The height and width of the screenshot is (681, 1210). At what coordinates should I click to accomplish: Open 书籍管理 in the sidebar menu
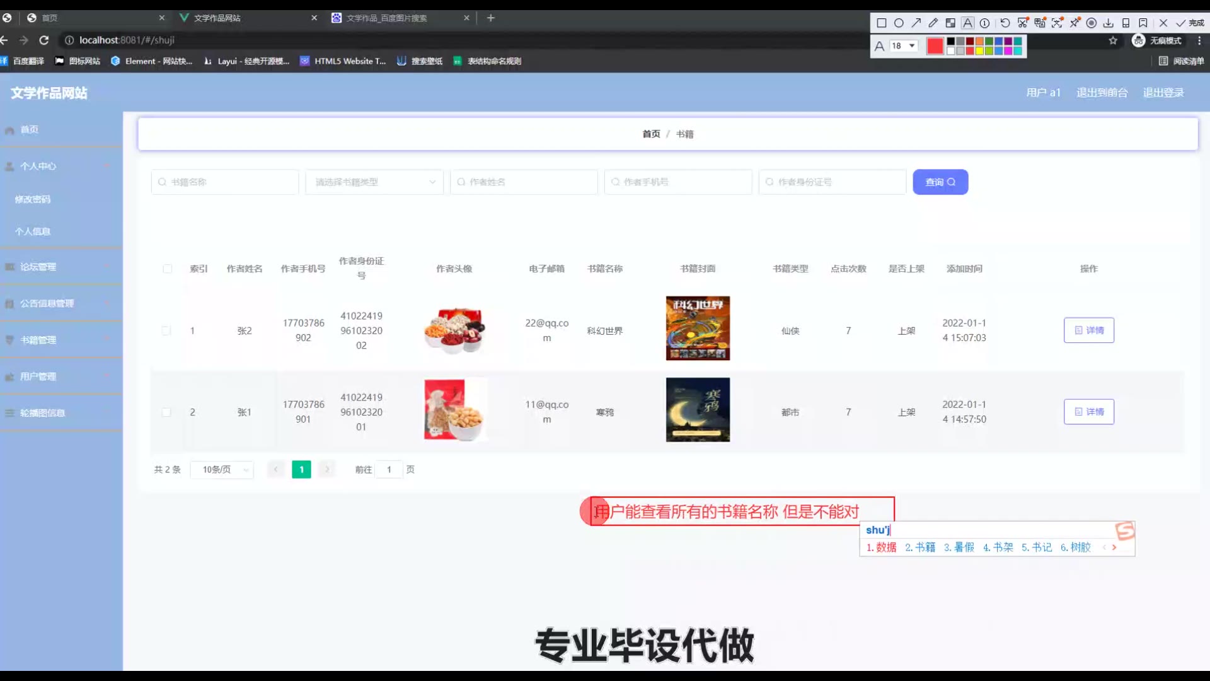[x=38, y=340]
